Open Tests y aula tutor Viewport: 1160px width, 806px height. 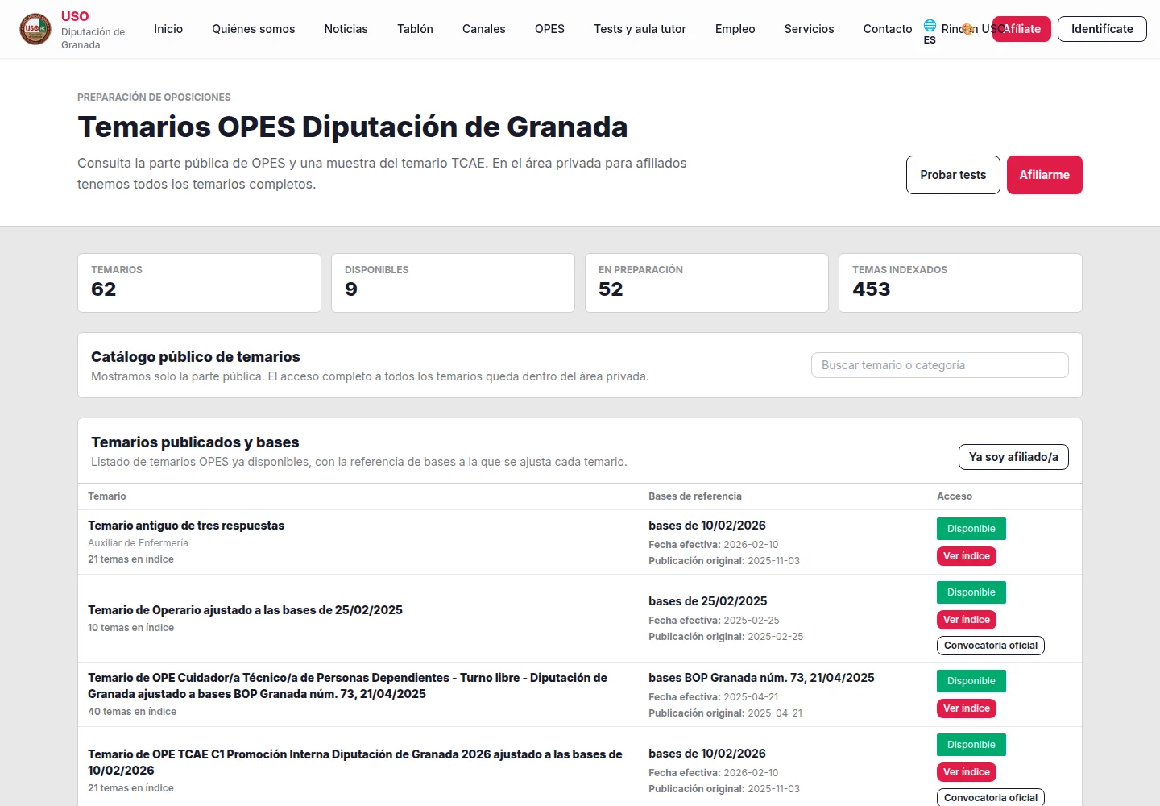(640, 29)
